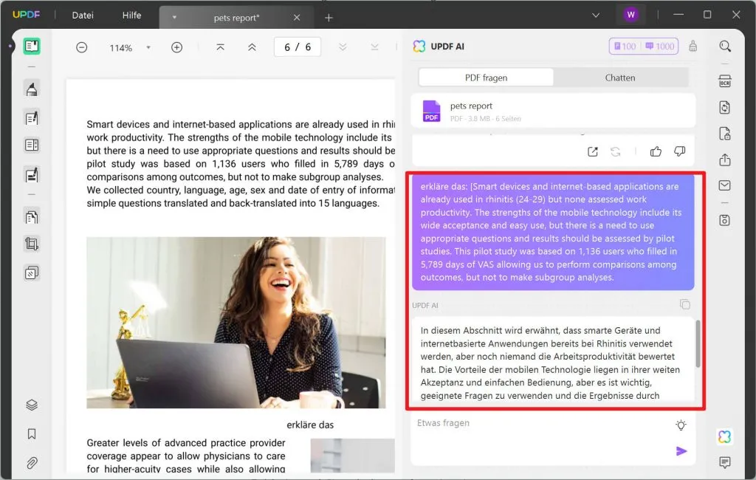Viewport: 756px width, 480px height.
Task: Select the Crop Pages tool
Action: click(x=32, y=244)
